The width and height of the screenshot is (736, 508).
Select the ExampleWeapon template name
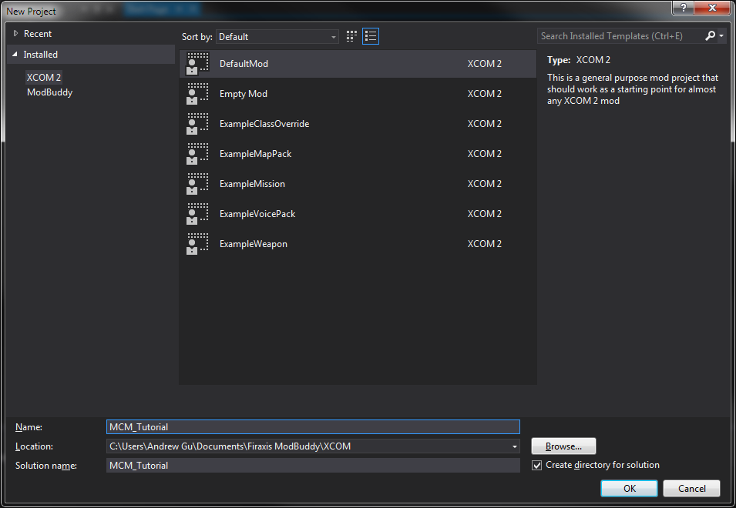click(x=253, y=244)
